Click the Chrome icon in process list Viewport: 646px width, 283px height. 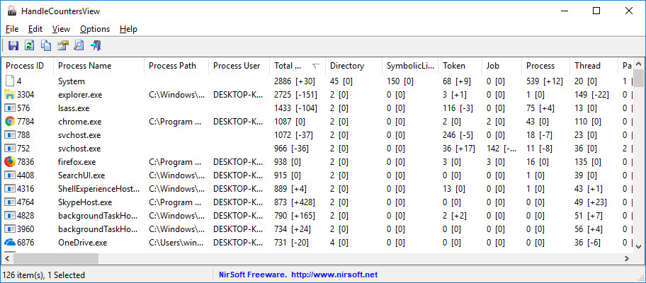pyautogui.click(x=10, y=122)
